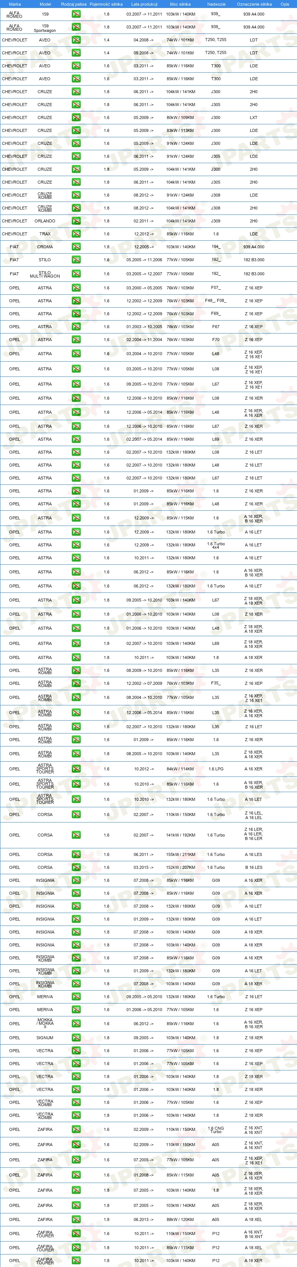The image size is (297, 1267).
Task: Click the 155kW / 211KM power cell
Action: point(180,854)
